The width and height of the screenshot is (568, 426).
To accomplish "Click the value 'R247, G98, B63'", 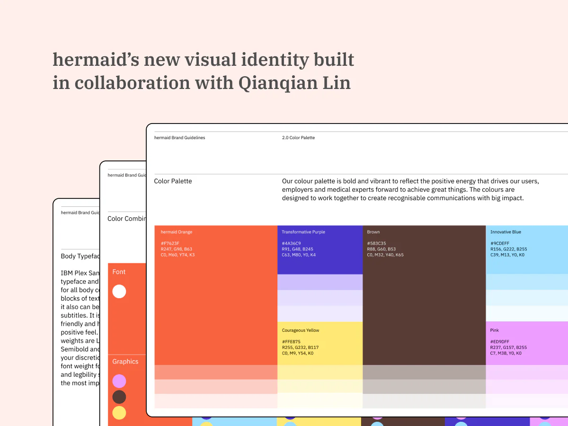I will [177, 249].
